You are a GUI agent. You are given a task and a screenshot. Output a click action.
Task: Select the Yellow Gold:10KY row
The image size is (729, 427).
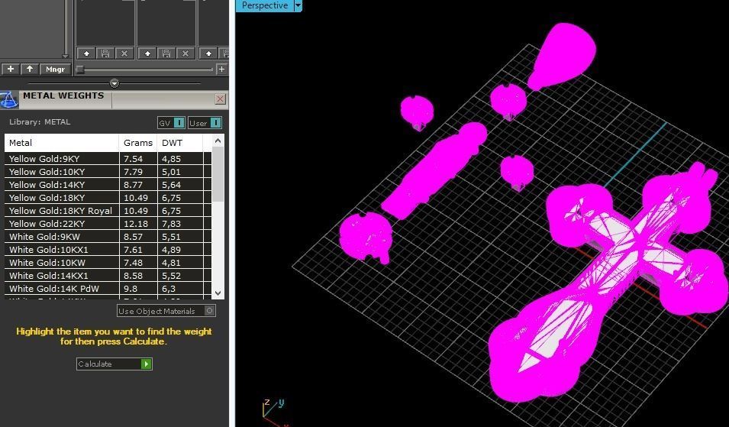tap(108, 172)
